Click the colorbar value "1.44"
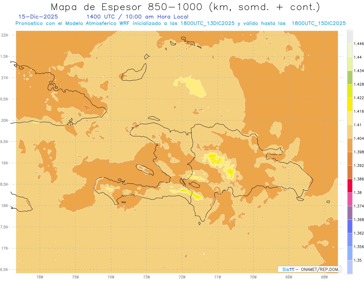364x281 pixels. point(358,57)
